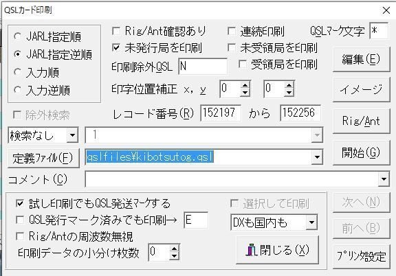Increase the print position y value

click(x=289, y=85)
